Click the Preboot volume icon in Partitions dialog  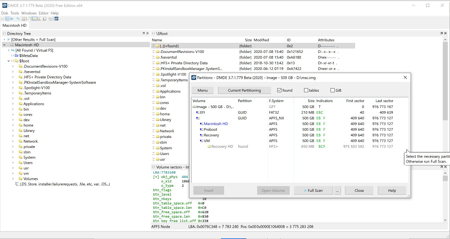(x=201, y=129)
